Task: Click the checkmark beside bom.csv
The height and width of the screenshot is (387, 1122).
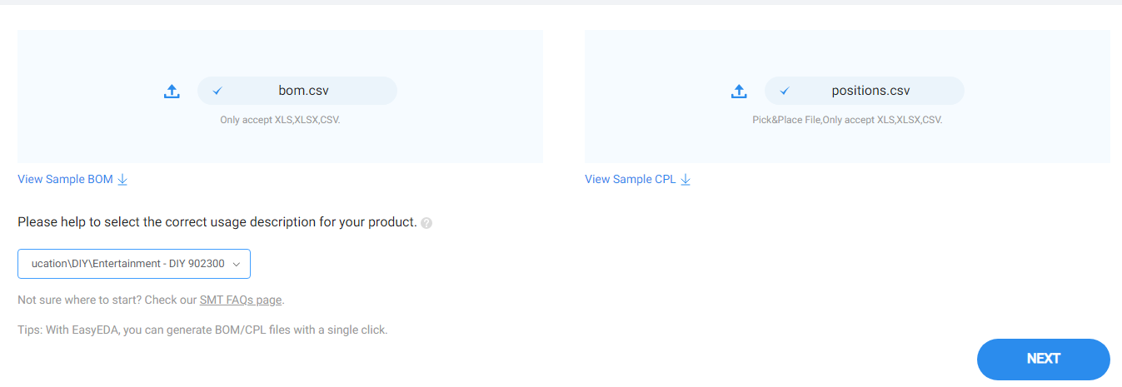Action: click(217, 91)
